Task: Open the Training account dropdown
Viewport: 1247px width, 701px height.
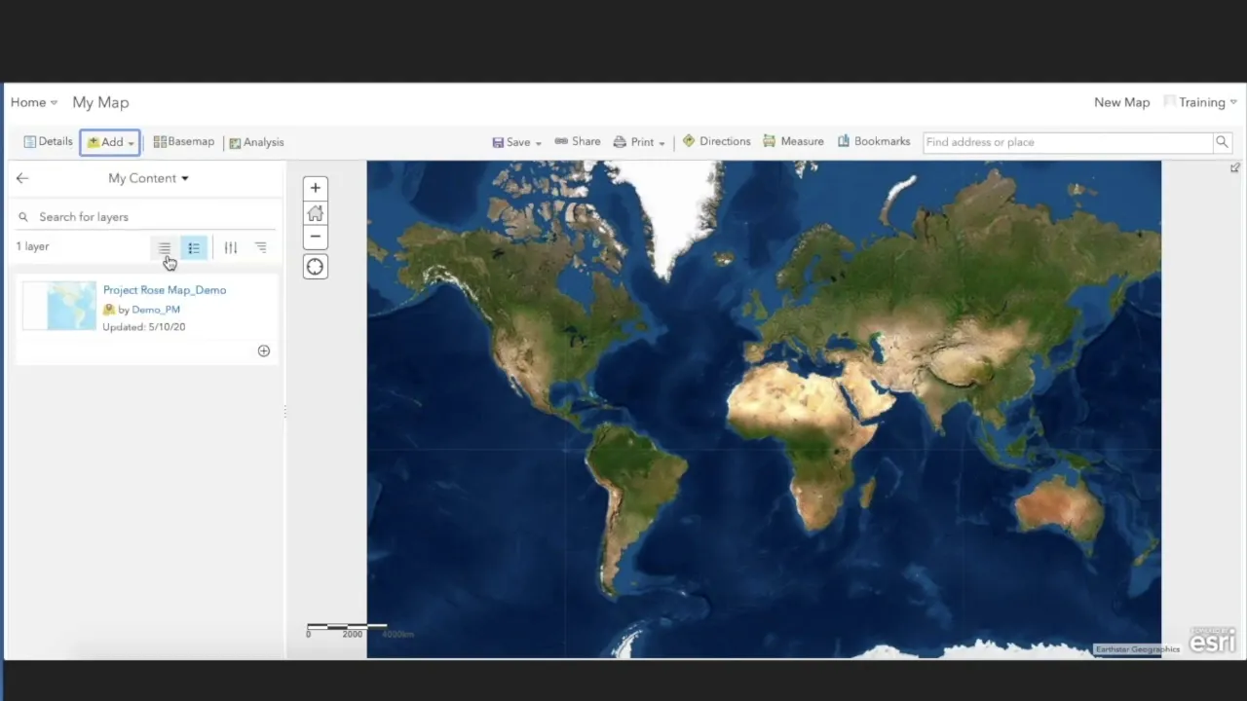Action: 1201,102
